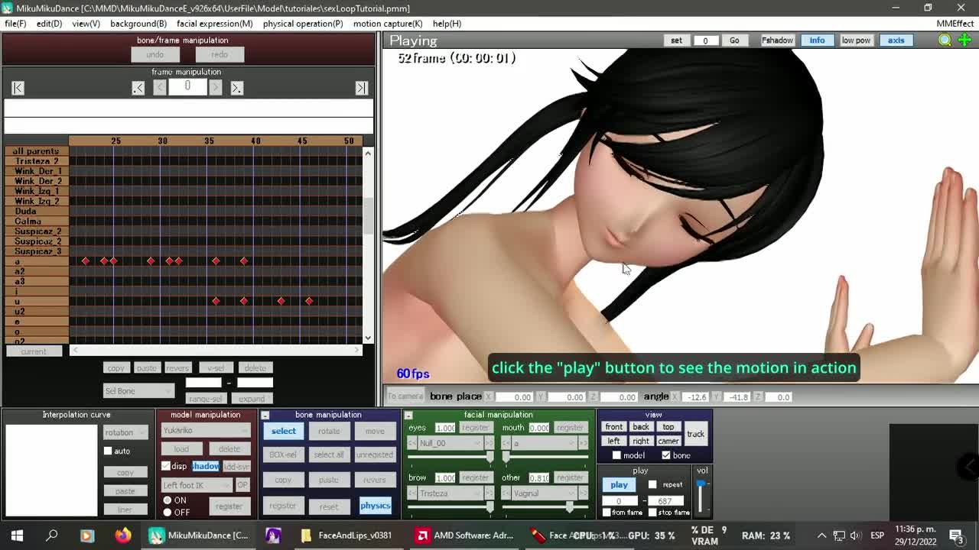Open the interpolation rotation dropdown

coord(125,432)
